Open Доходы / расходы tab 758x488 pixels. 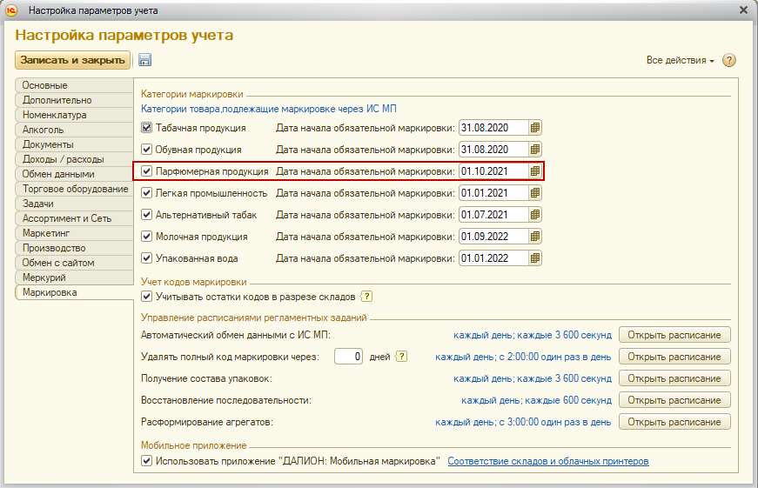75,159
